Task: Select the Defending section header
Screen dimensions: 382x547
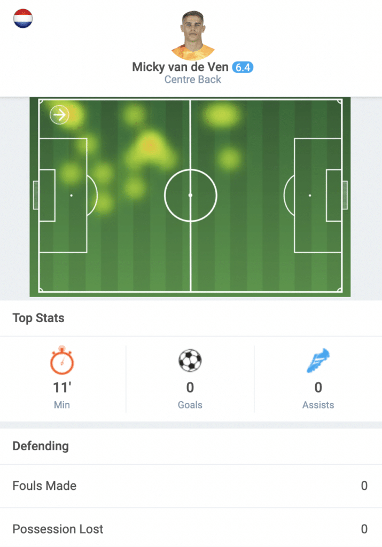Action: point(41,446)
